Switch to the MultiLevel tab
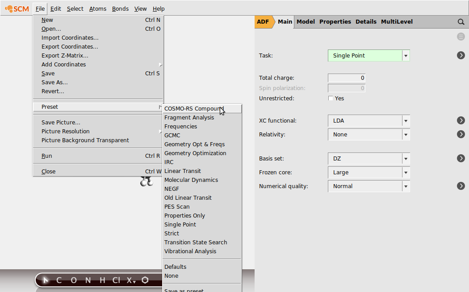 click(397, 22)
